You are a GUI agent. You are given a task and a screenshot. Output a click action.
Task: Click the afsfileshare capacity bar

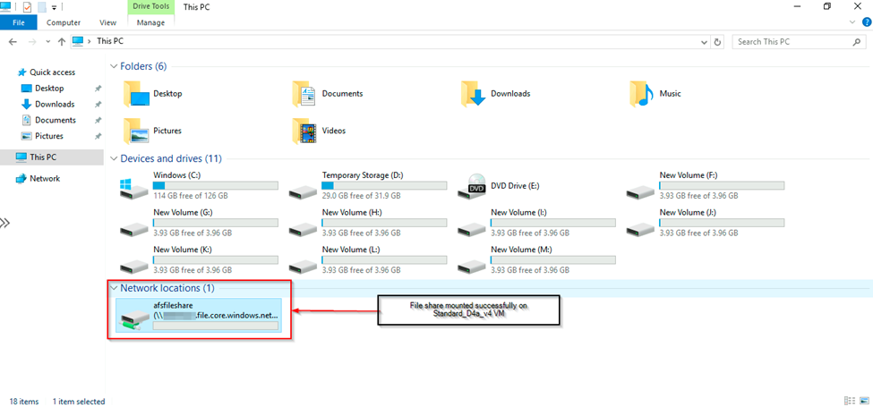tap(216, 326)
